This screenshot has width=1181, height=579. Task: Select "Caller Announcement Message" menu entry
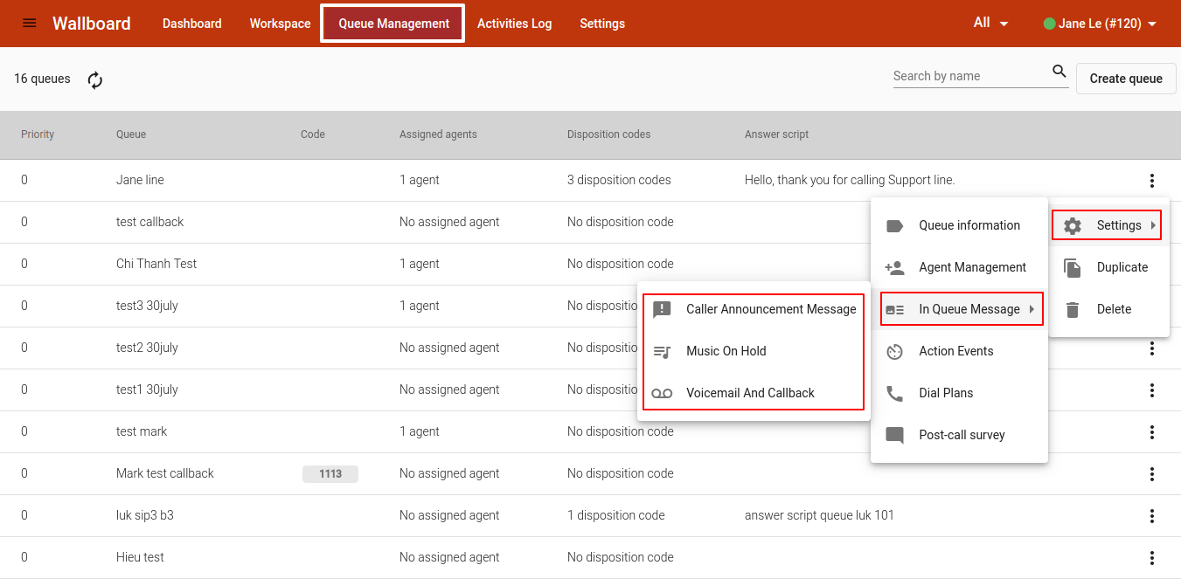pyautogui.click(x=771, y=308)
